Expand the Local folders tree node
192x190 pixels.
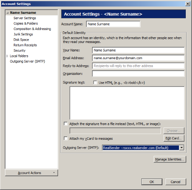click(7, 56)
